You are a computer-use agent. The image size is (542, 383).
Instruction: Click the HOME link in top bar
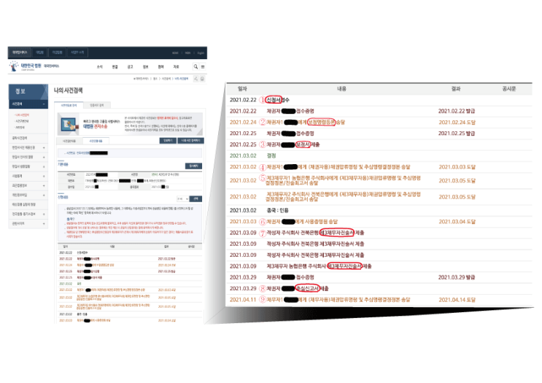point(175,53)
